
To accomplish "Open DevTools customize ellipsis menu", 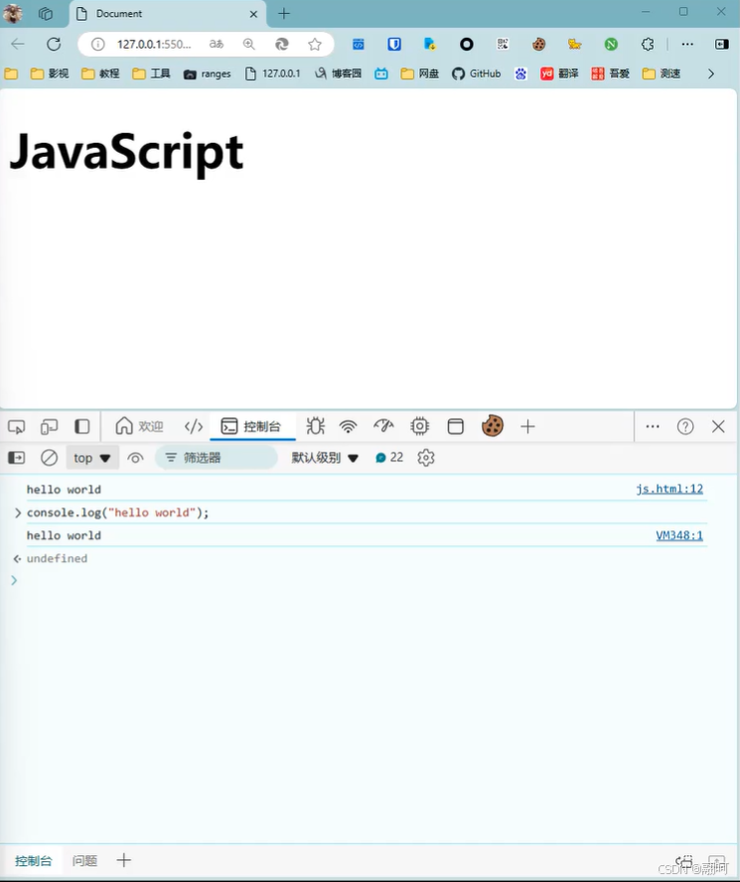I will tap(653, 426).
